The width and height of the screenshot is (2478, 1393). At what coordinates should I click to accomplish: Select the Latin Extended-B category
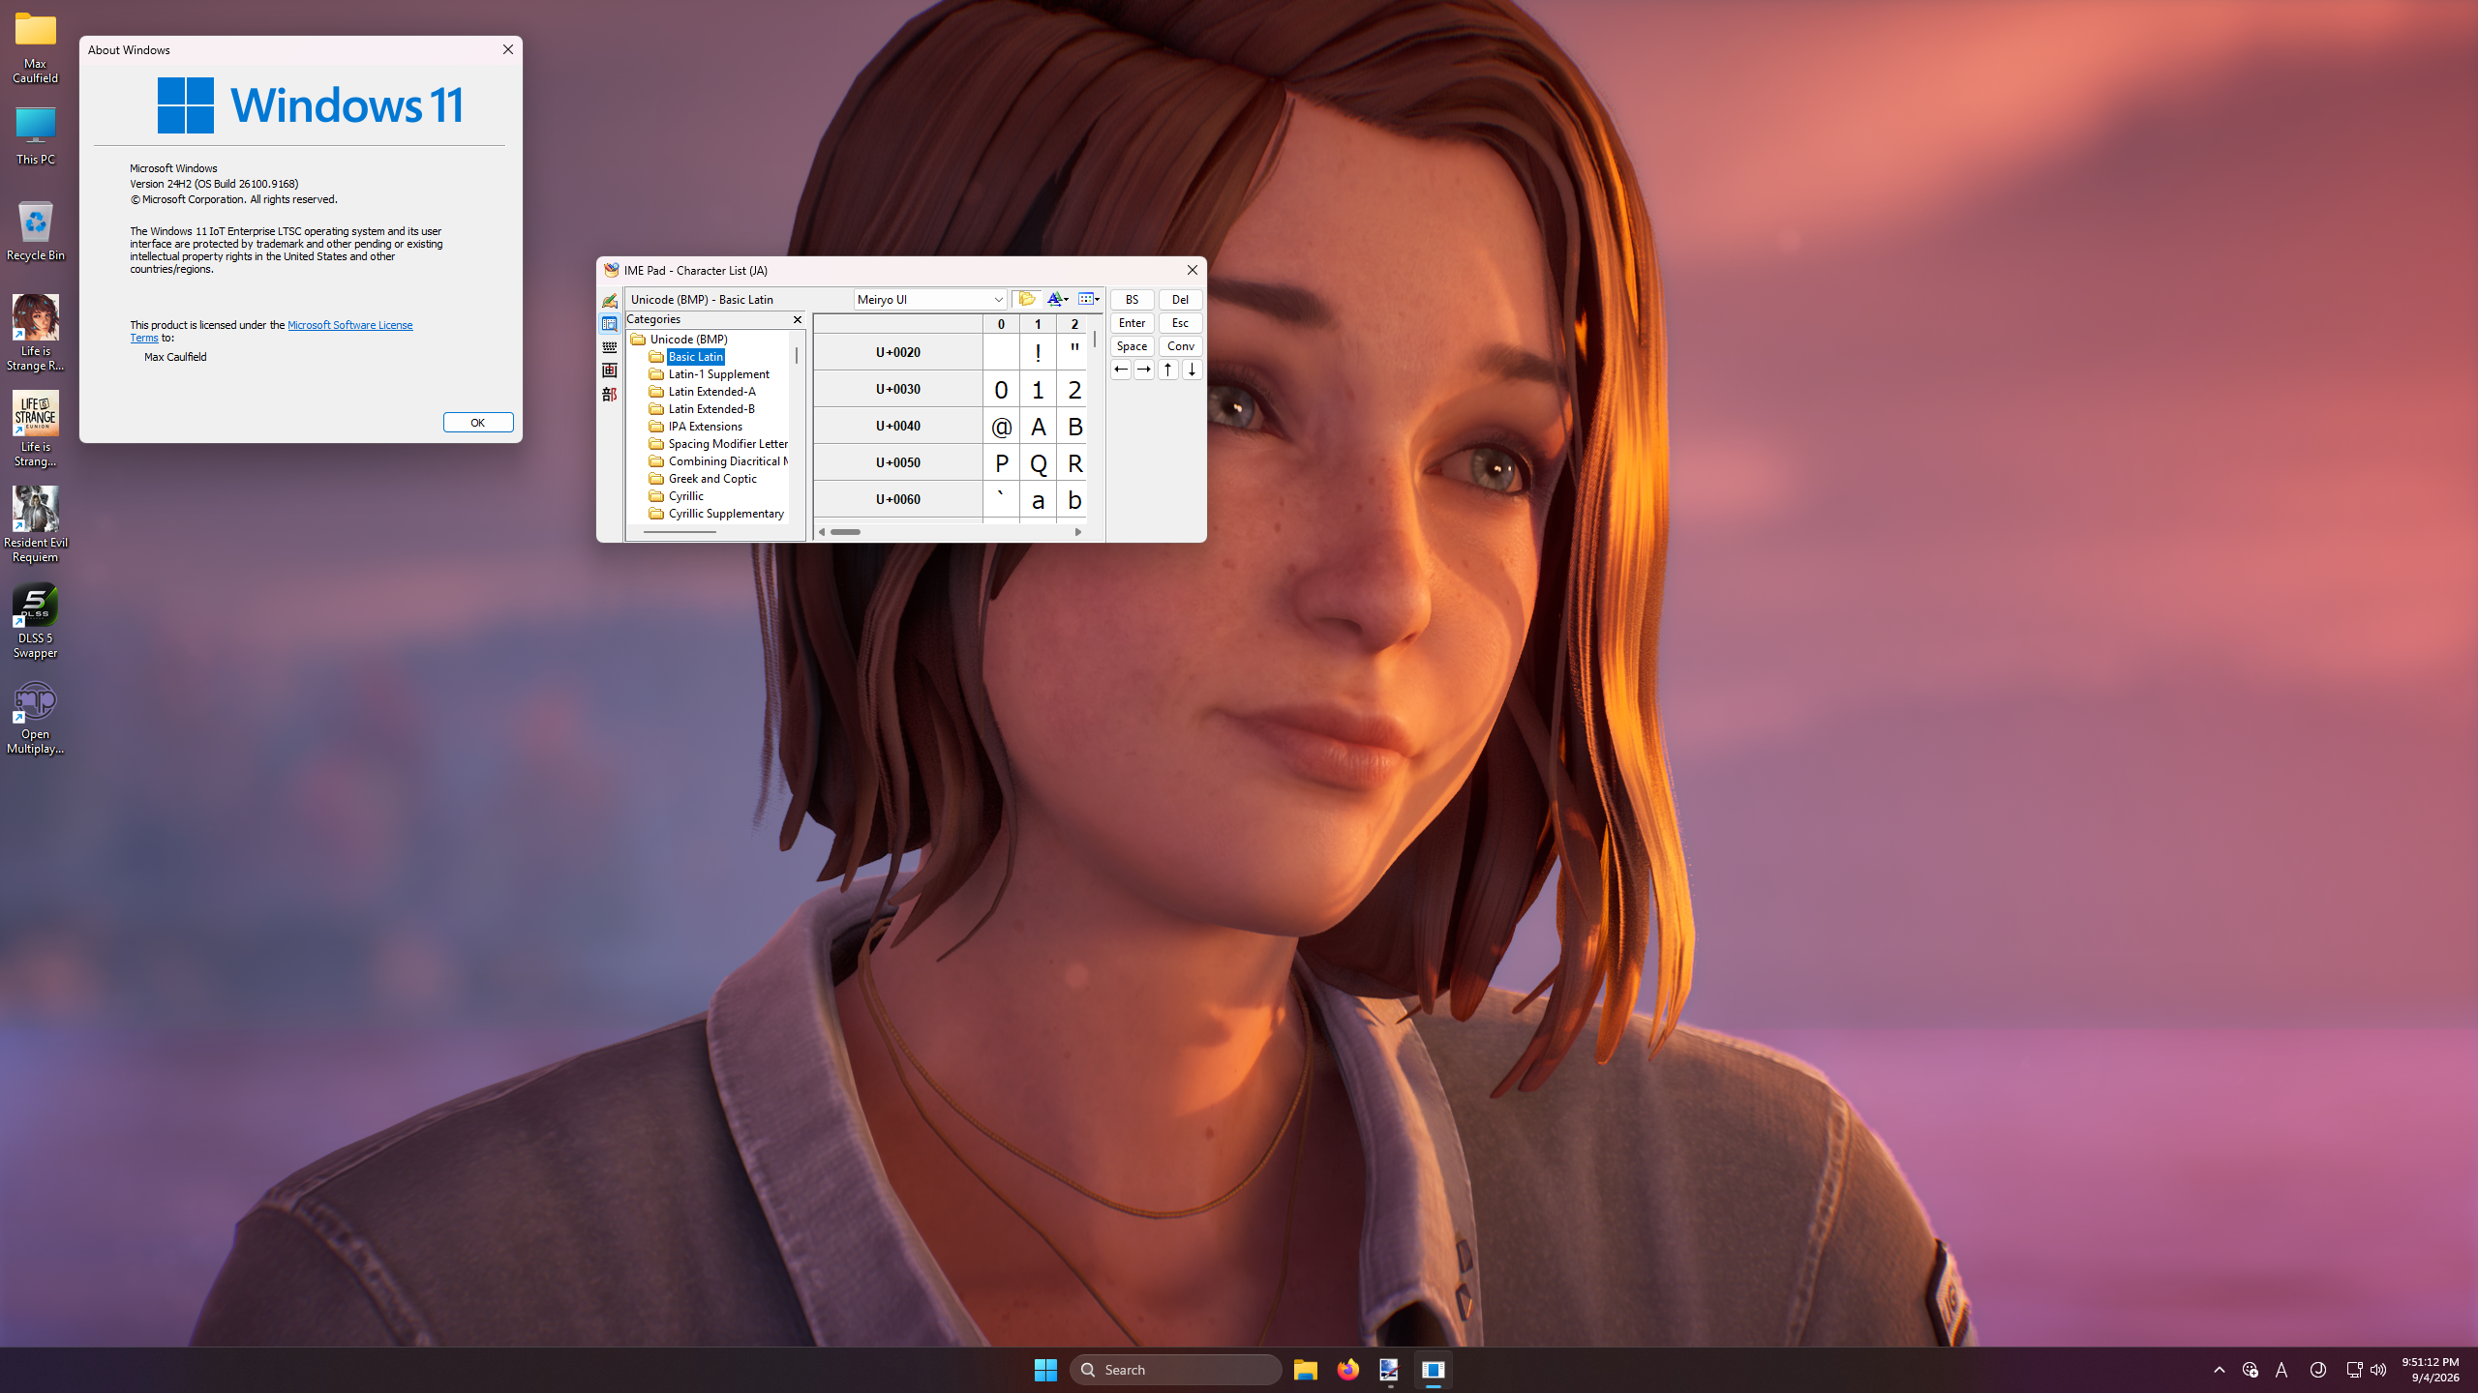[x=711, y=409]
